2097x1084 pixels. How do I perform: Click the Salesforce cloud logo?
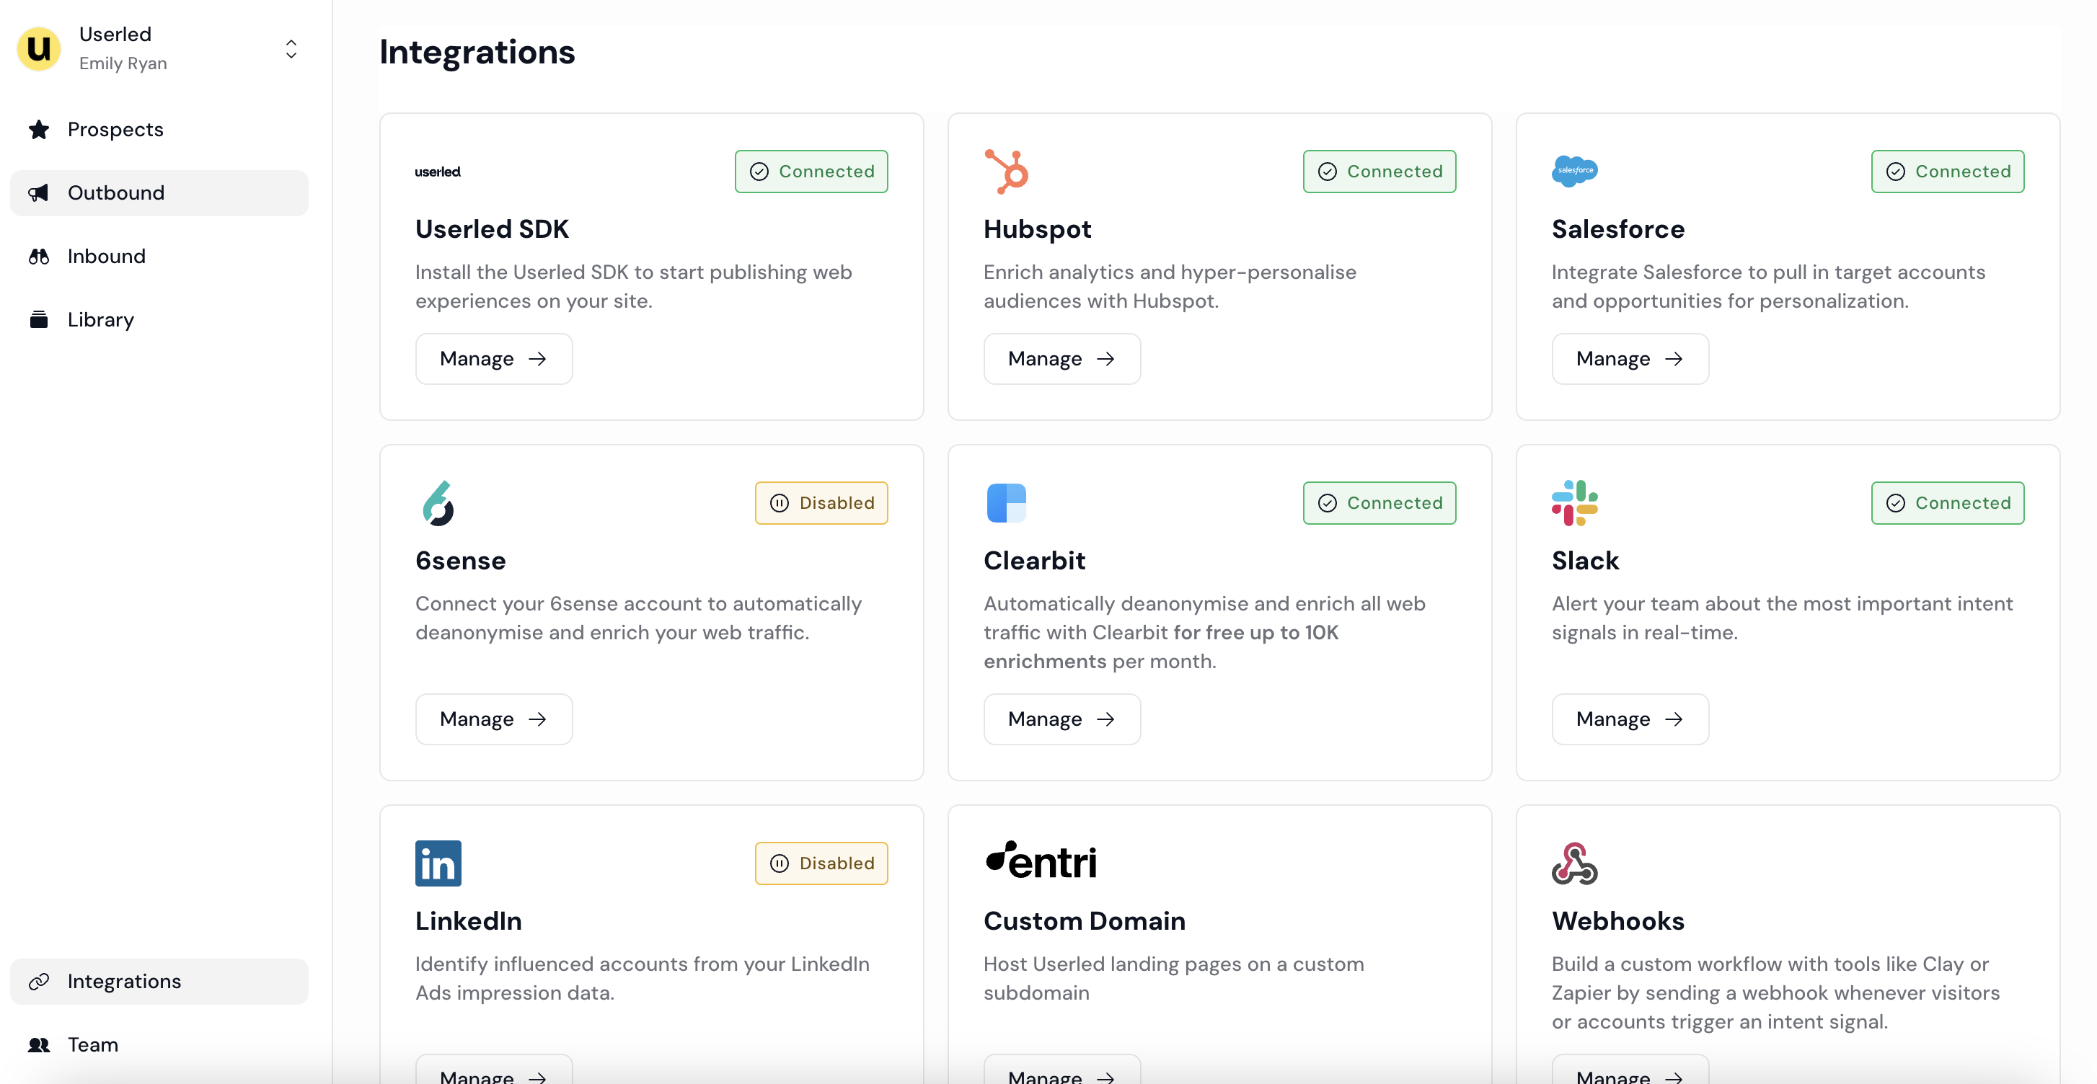coord(1574,171)
